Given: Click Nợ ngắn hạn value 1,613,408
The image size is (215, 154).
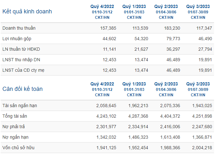Looking at the screenshot, I should click(170, 137).
